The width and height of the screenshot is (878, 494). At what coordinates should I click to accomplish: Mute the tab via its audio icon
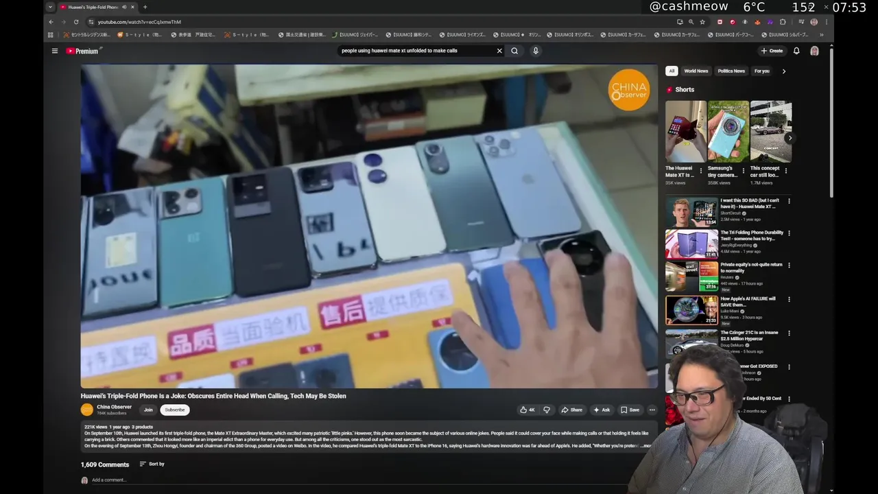[x=124, y=7]
